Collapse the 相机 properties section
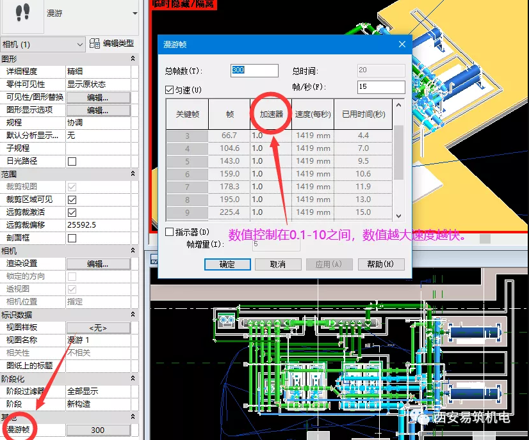This screenshot has width=529, height=440. 133,250
